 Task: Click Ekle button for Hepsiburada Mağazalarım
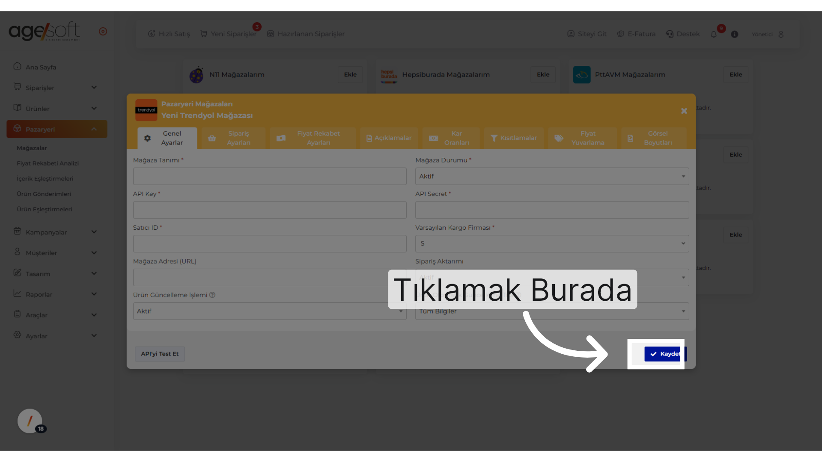543,74
